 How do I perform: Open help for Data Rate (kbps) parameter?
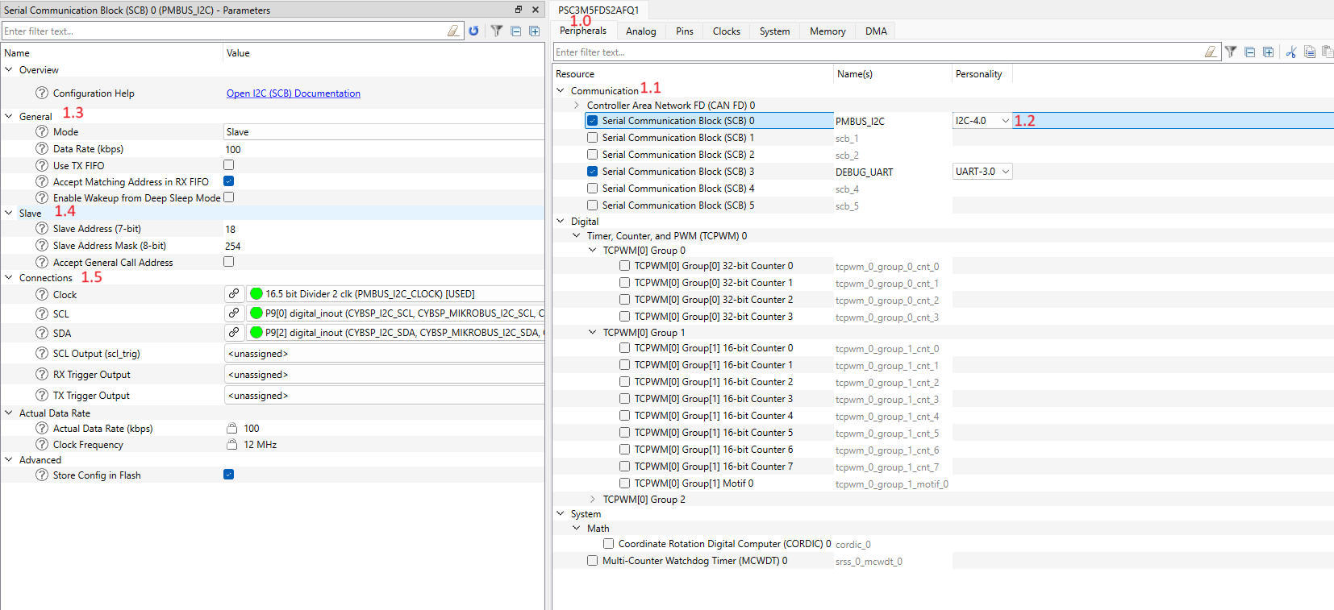click(42, 149)
